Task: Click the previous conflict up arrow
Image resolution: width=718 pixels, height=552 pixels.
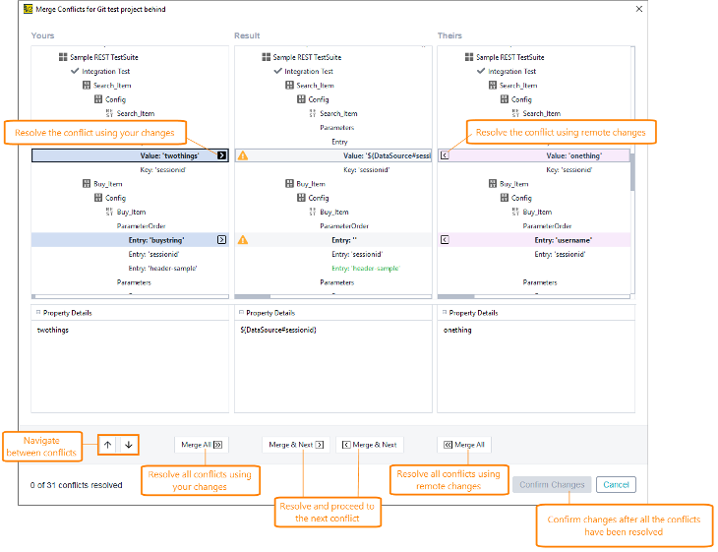Action: click(x=107, y=445)
